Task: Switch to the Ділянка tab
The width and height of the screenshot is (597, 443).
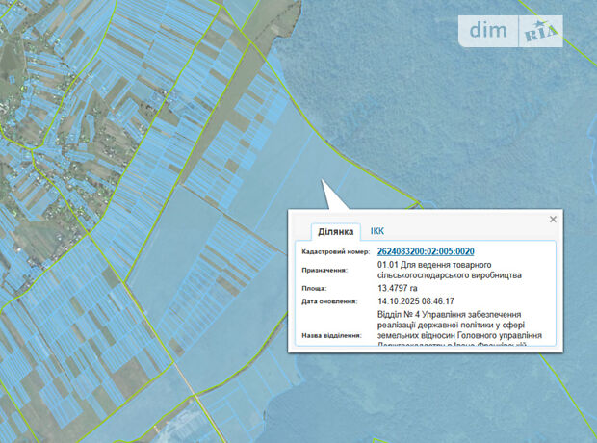Action: [x=335, y=231]
